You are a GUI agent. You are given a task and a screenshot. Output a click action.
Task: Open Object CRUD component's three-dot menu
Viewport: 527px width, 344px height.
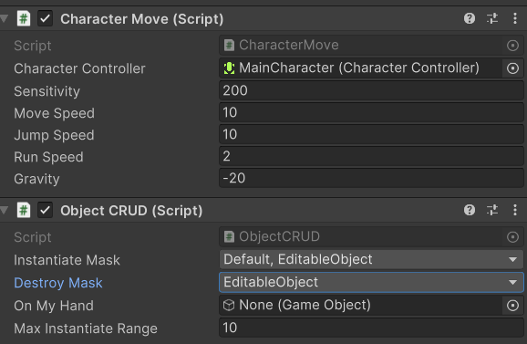tap(515, 210)
